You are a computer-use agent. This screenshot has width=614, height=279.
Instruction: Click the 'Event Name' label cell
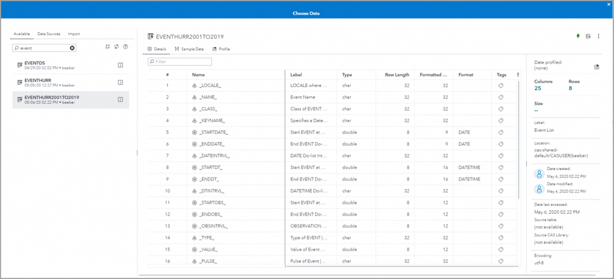[x=302, y=97]
